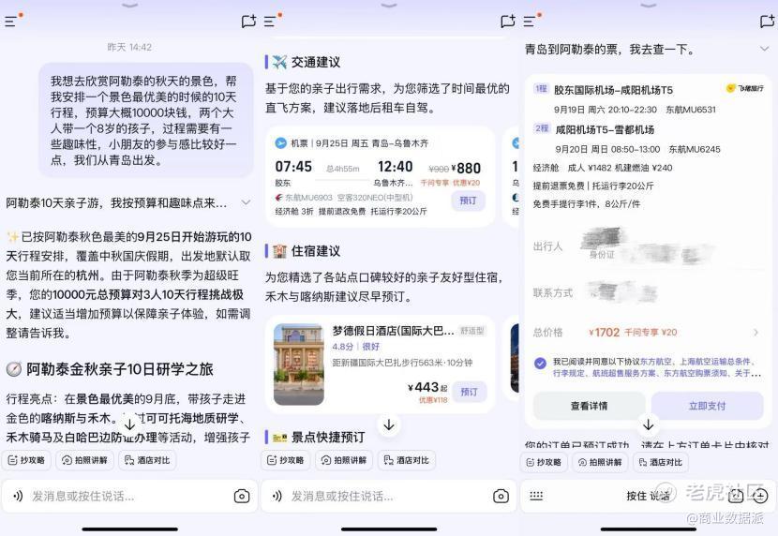
Task: Open the 机票 9月25日 青岛-乌鲁木齐 flight card header
Action: point(352,143)
